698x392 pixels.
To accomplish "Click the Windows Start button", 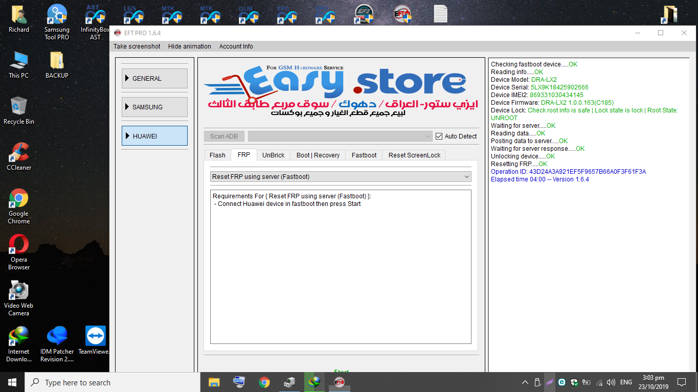I will click(12, 382).
